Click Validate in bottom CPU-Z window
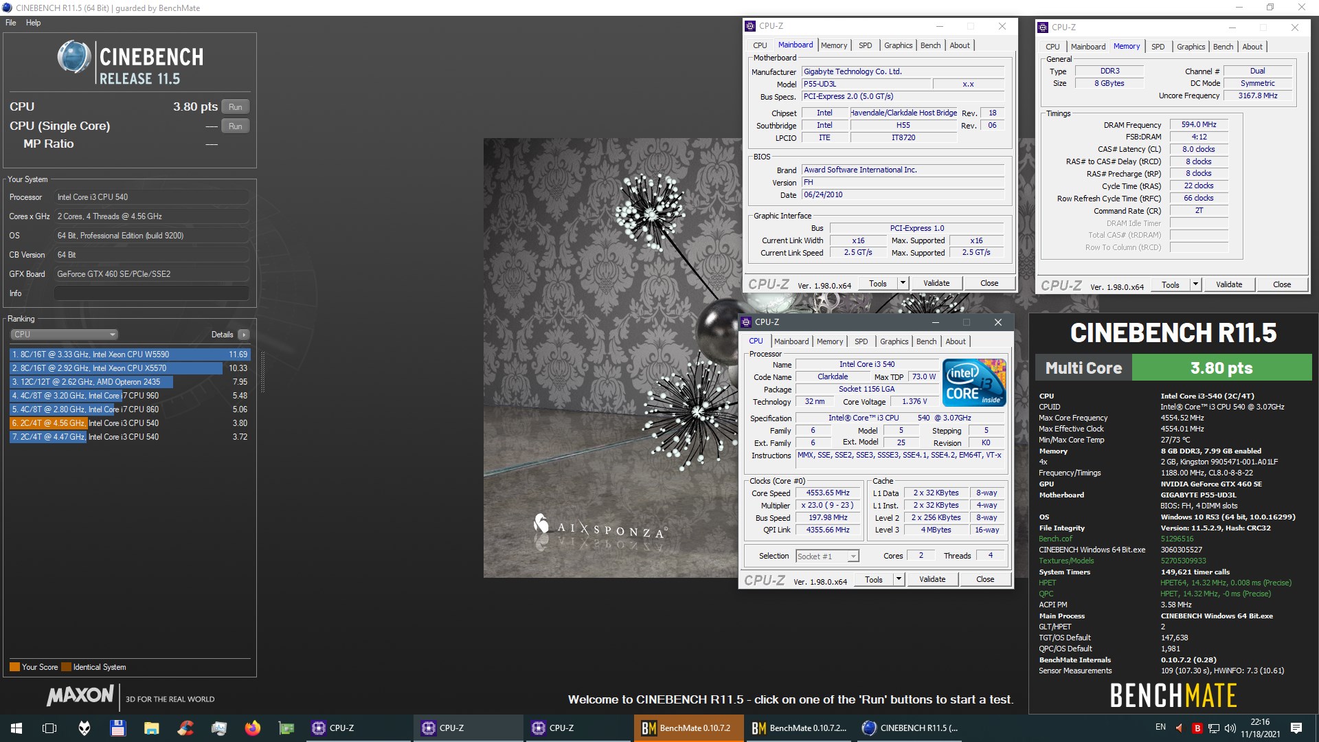The height and width of the screenshot is (742, 1319). [932, 579]
